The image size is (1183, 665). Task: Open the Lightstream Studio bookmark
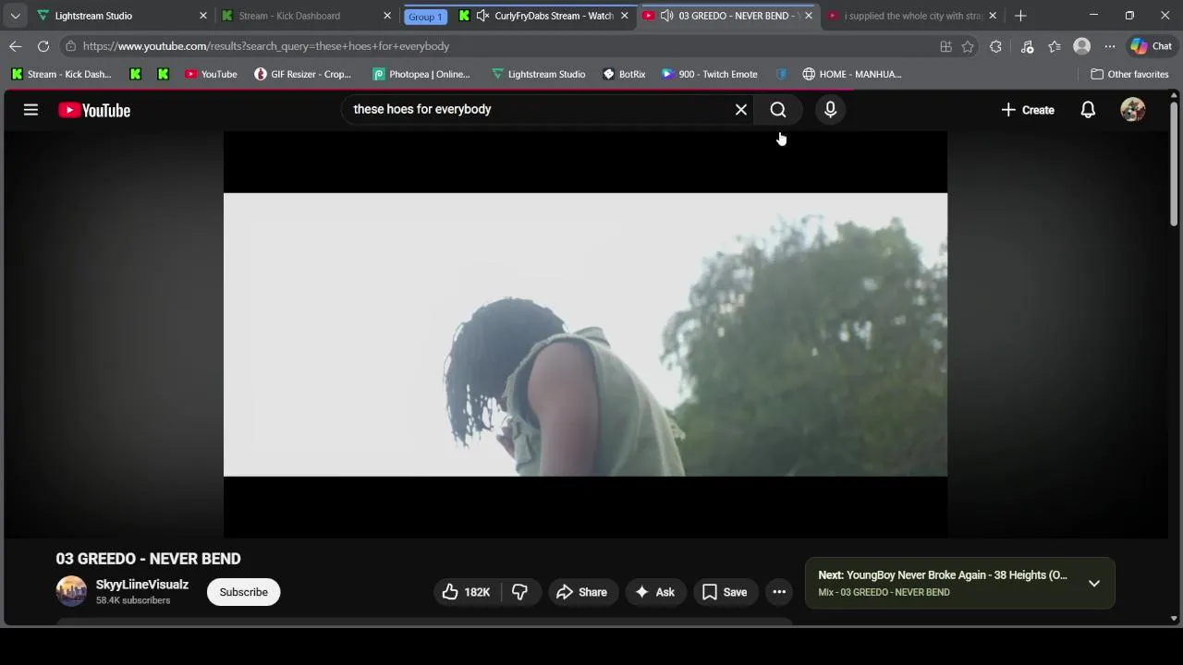click(x=539, y=74)
